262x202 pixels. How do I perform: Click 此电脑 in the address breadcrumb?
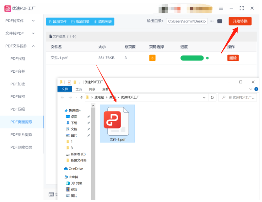(x=99, y=97)
